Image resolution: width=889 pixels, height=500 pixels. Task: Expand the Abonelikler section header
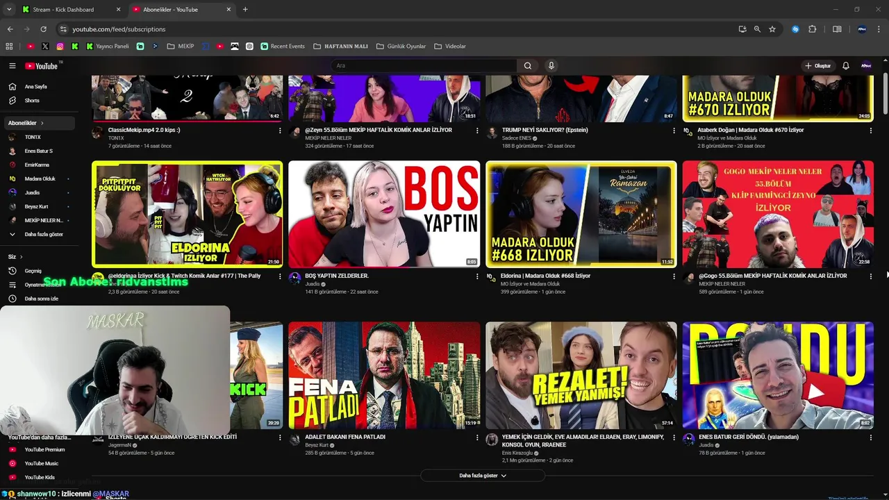click(x=39, y=123)
